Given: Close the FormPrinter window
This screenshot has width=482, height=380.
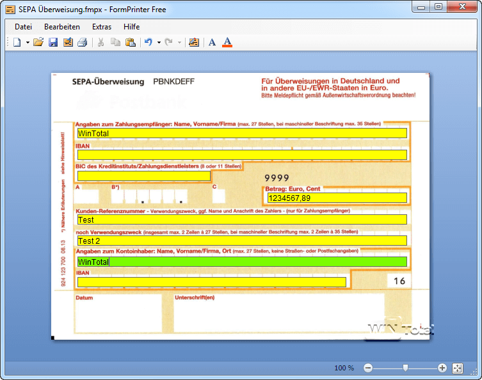Looking at the screenshot, I should click(x=462, y=7).
